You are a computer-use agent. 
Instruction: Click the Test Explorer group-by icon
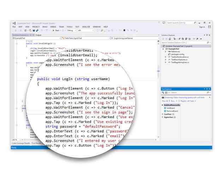[x=166, y=93]
